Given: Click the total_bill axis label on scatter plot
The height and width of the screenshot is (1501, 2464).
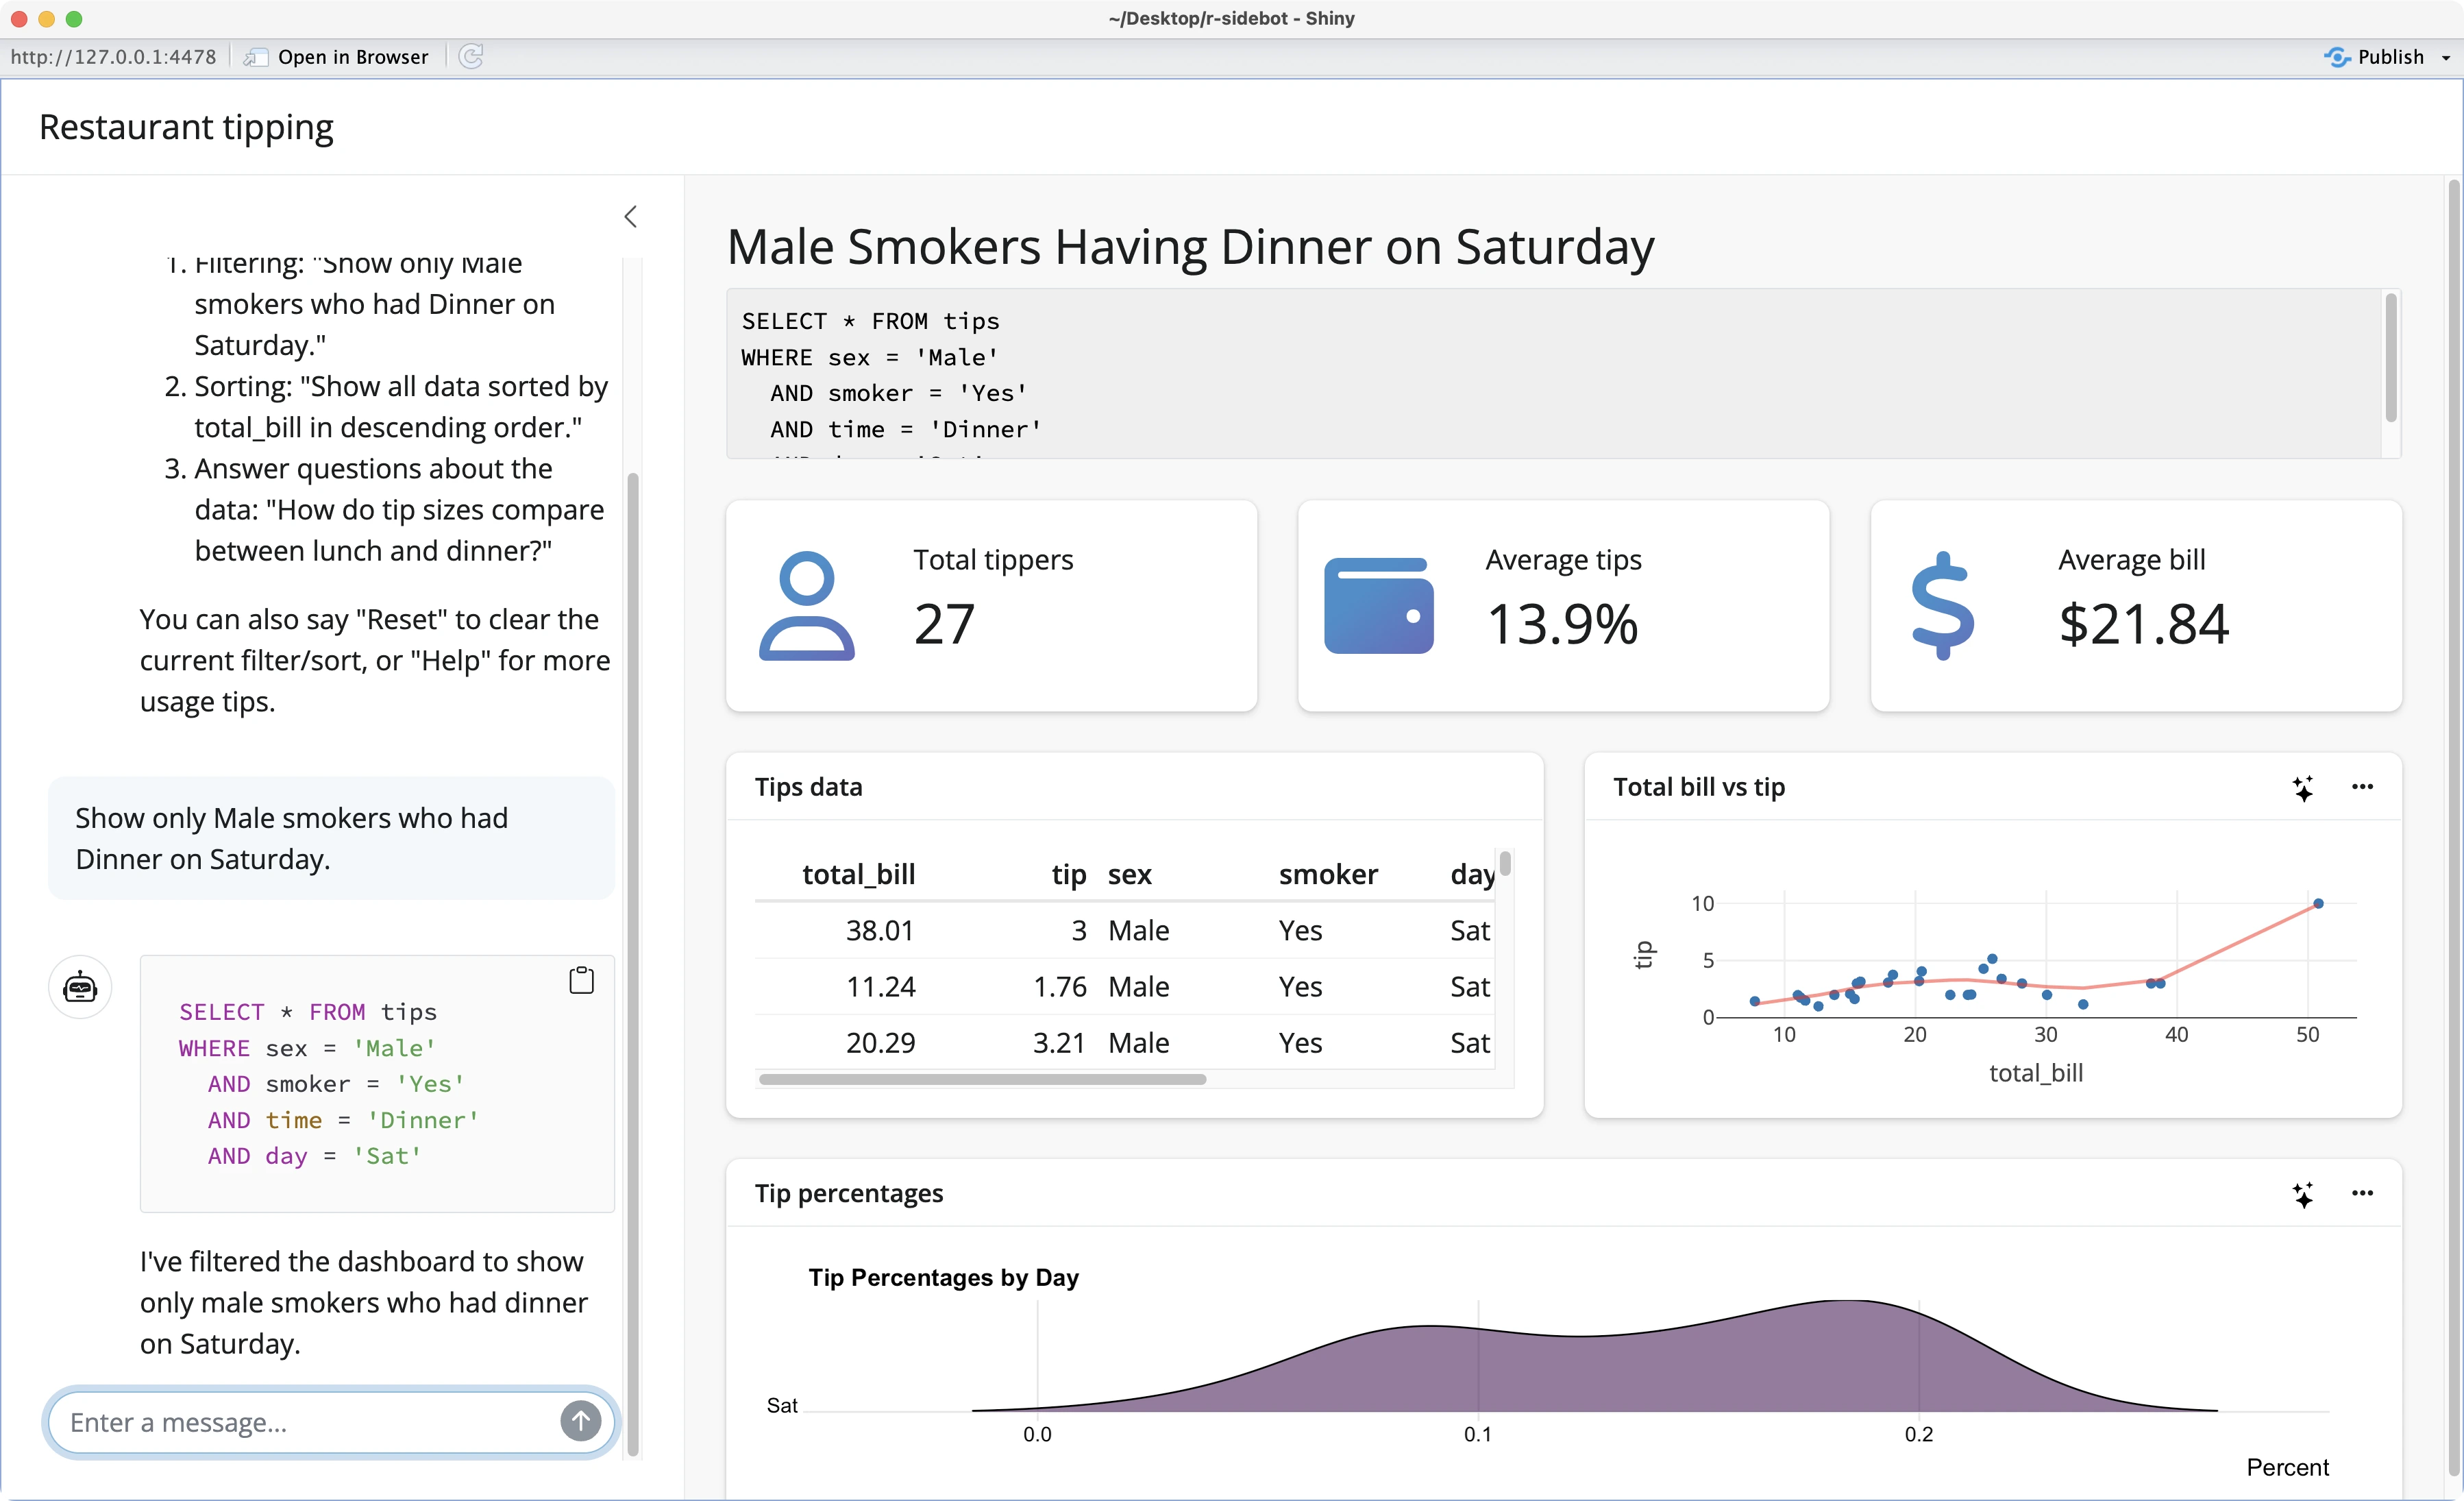Looking at the screenshot, I should [x=2035, y=1073].
